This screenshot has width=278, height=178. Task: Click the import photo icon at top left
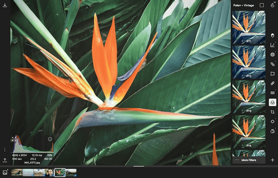tap(5, 6)
